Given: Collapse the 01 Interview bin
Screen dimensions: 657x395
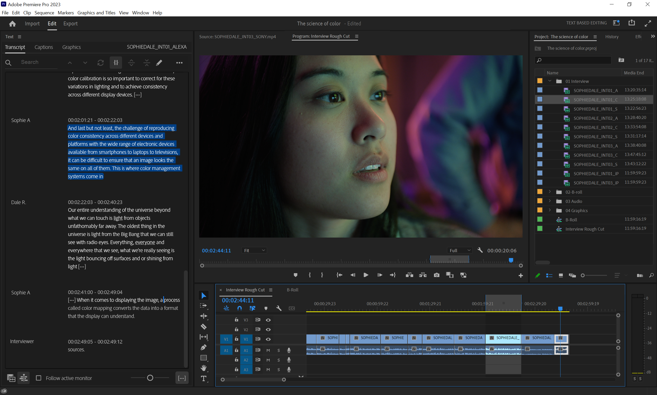Looking at the screenshot, I should point(550,81).
